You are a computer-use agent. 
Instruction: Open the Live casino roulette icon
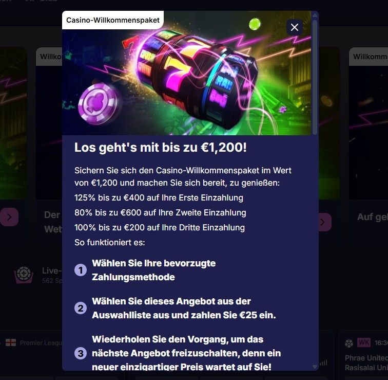pos(24,275)
